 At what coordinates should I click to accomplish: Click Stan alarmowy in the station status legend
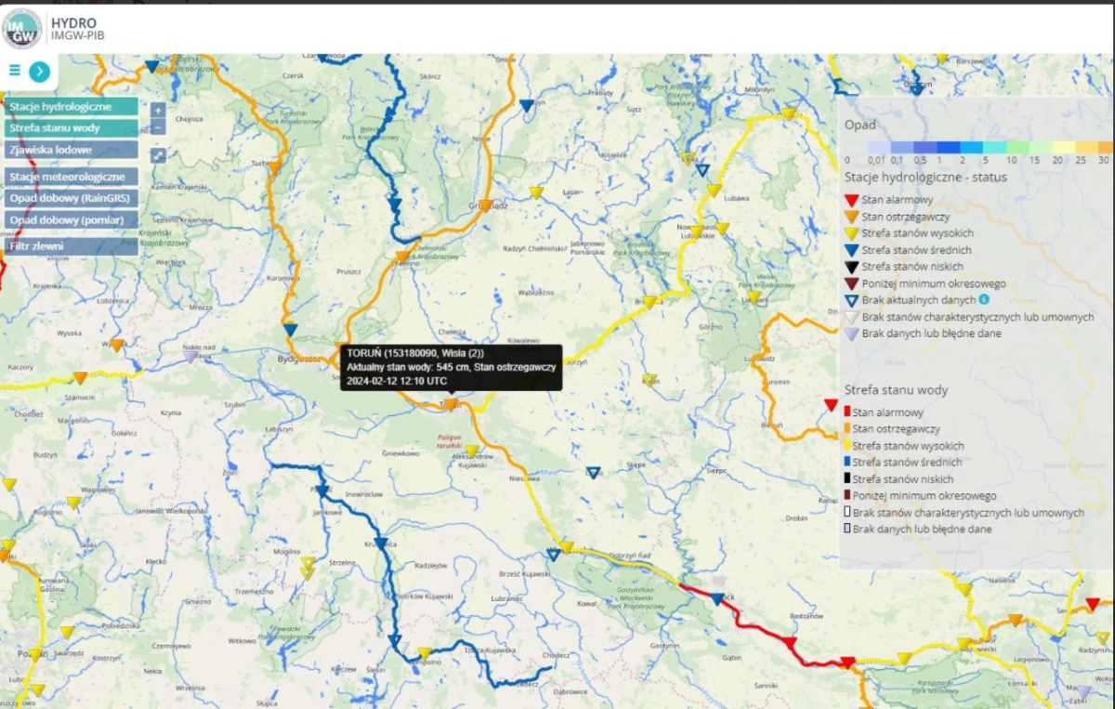[x=897, y=200]
